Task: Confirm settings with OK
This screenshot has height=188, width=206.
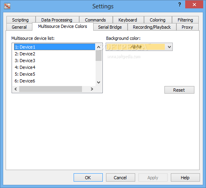Action: point(88,178)
